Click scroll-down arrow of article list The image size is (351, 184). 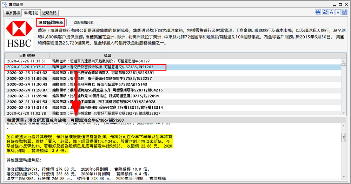pos(344,113)
